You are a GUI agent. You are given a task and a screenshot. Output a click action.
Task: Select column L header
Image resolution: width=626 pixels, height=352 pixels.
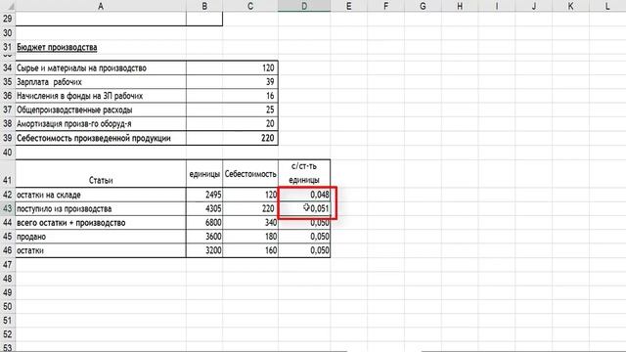click(x=607, y=6)
